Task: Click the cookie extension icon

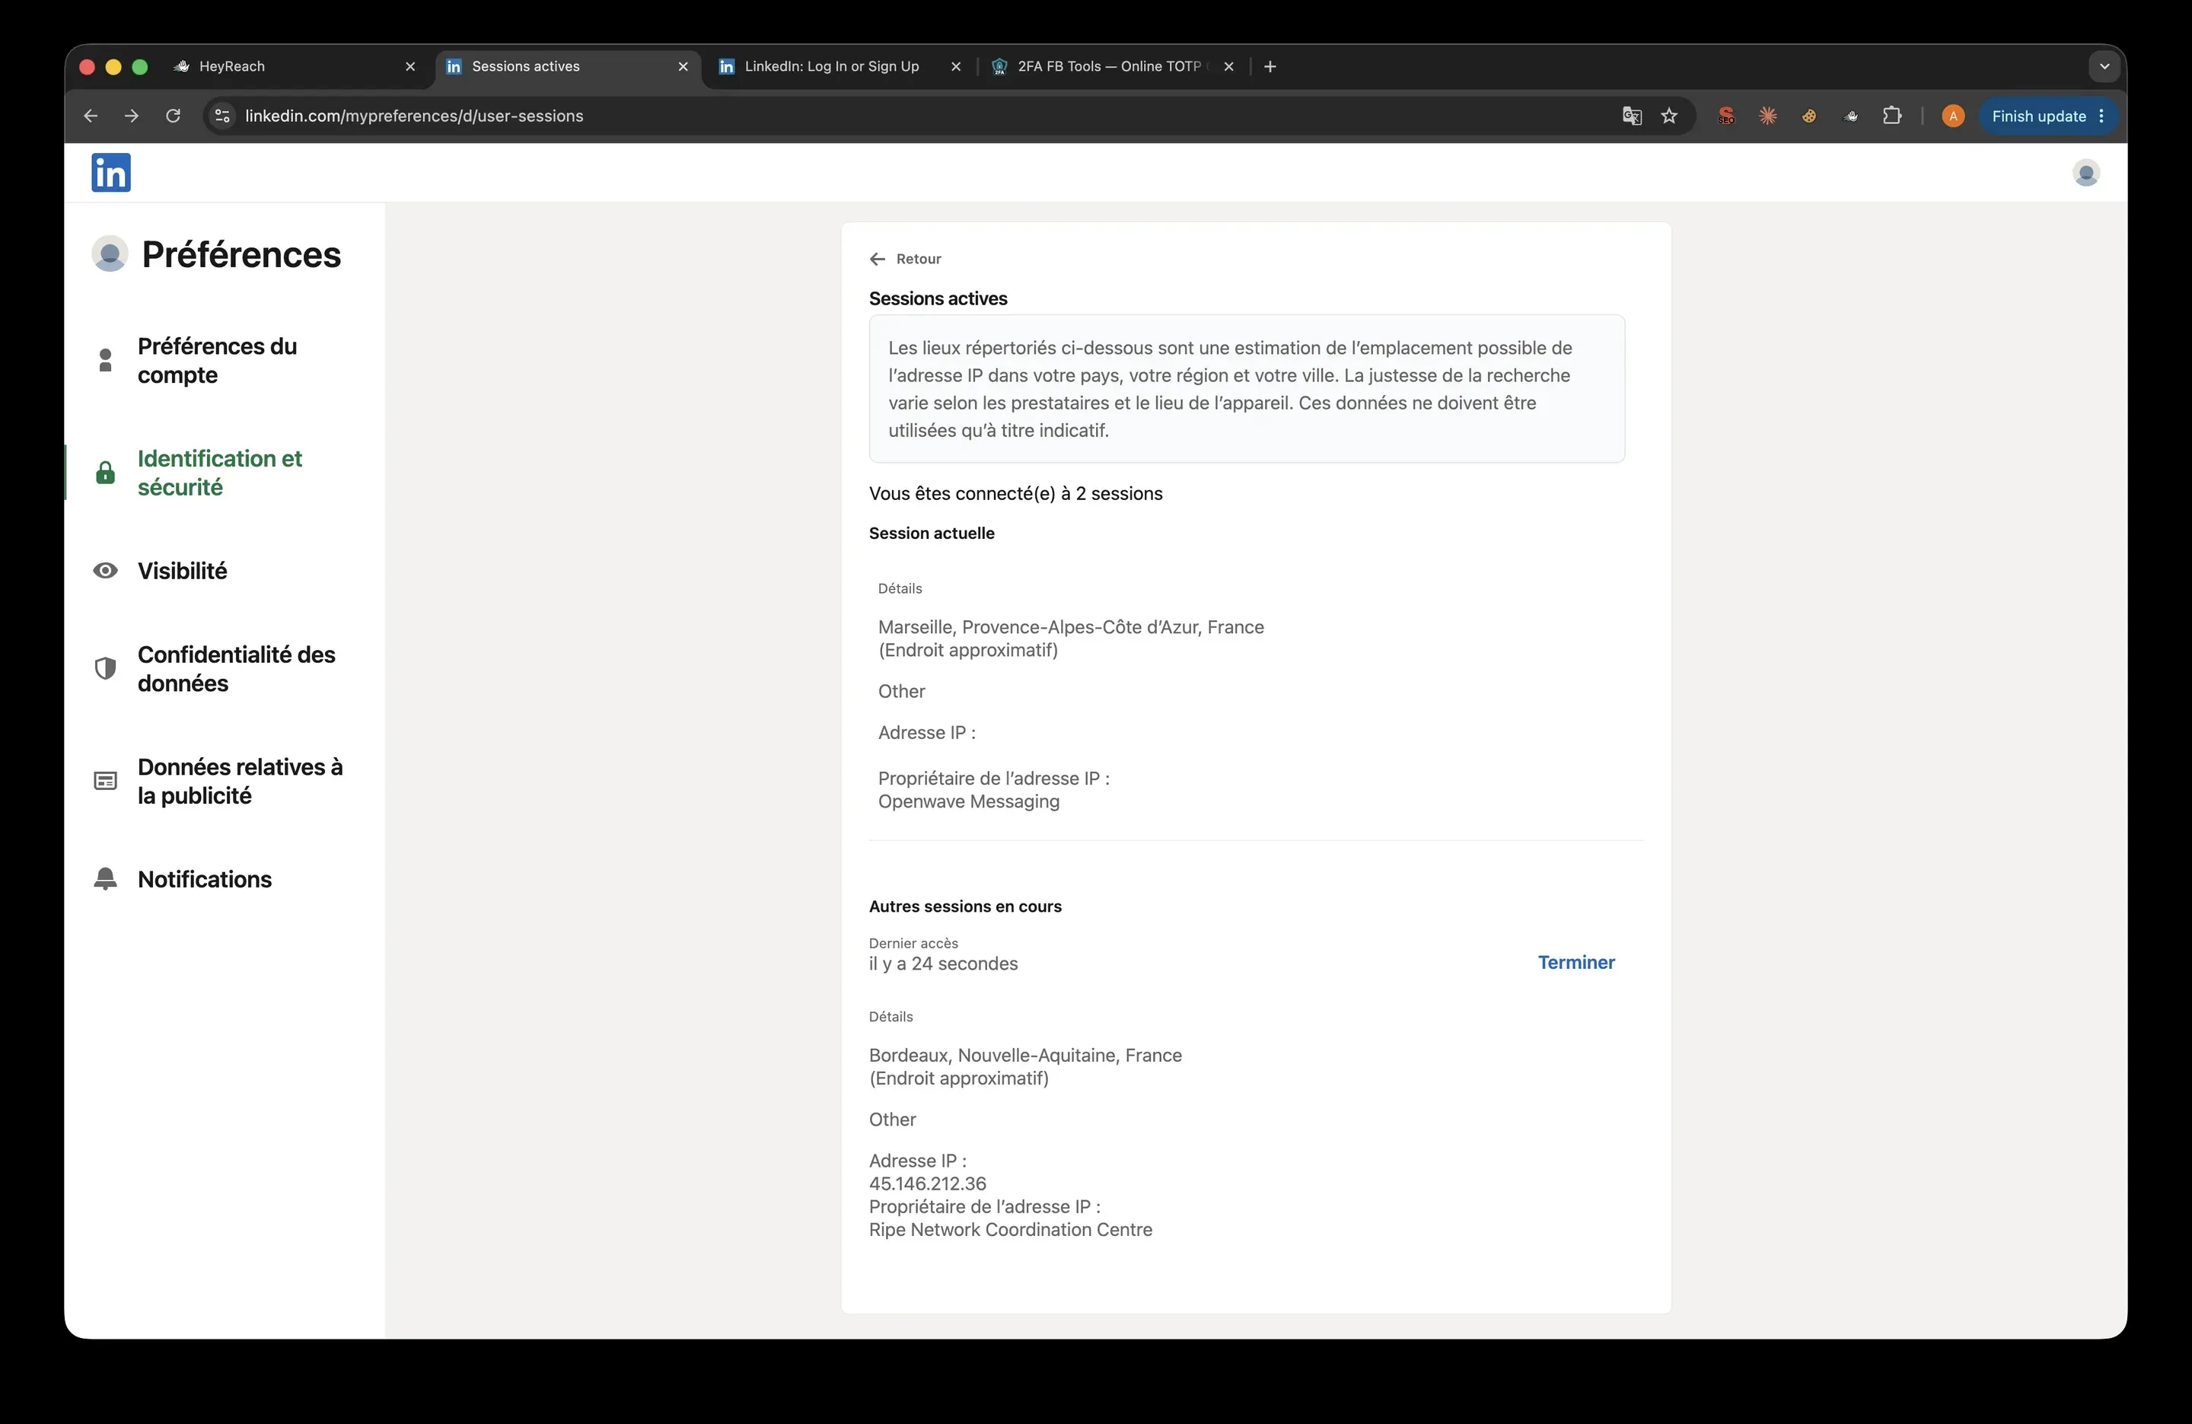Action: 1809,116
